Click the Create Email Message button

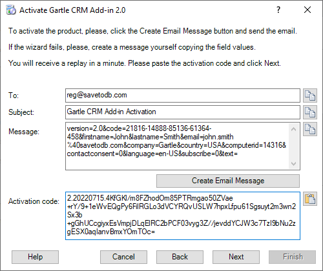point(228,181)
